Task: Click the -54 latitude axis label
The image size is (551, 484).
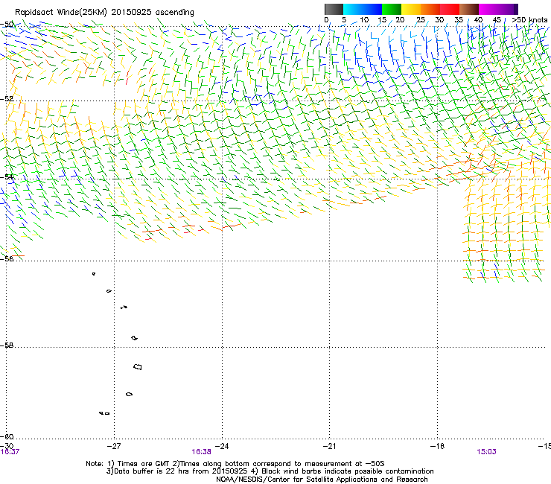Action: [x=7, y=176]
